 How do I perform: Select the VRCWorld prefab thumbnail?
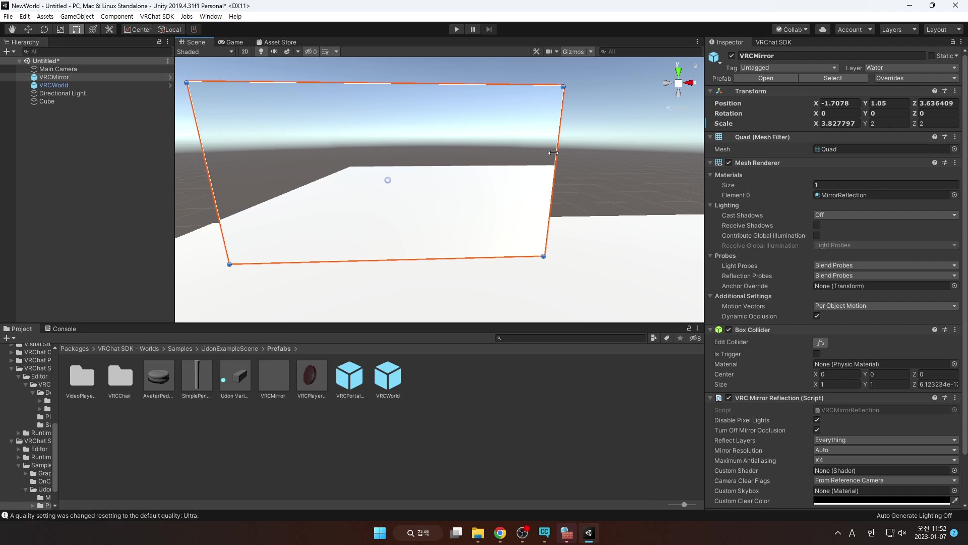point(387,376)
